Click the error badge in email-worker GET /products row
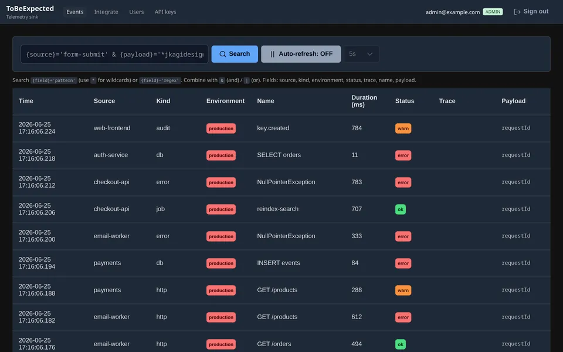 (x=403, y=317)
